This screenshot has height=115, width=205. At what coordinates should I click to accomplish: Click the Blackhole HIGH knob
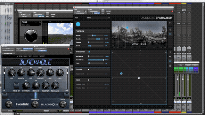60,73
